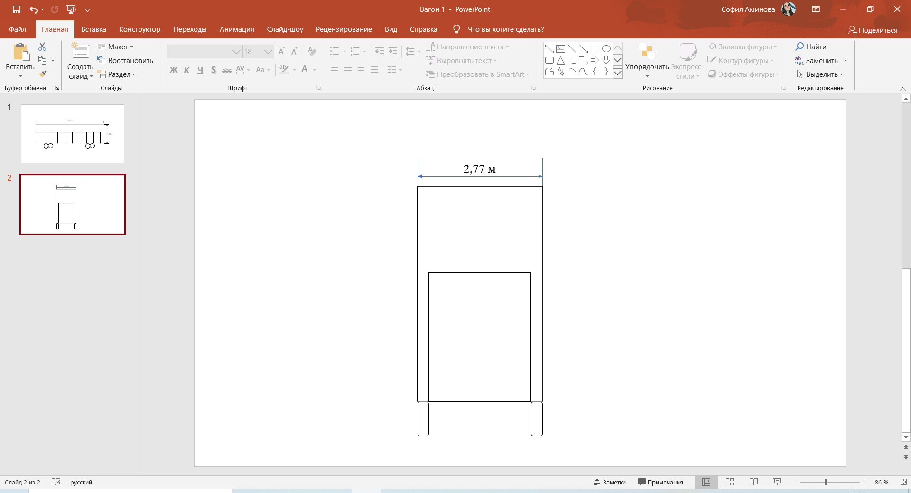Switch to the Конструктор tab
Image resolution: width=911 pixels, height=493 pixels.
click(x=139, y=29)
